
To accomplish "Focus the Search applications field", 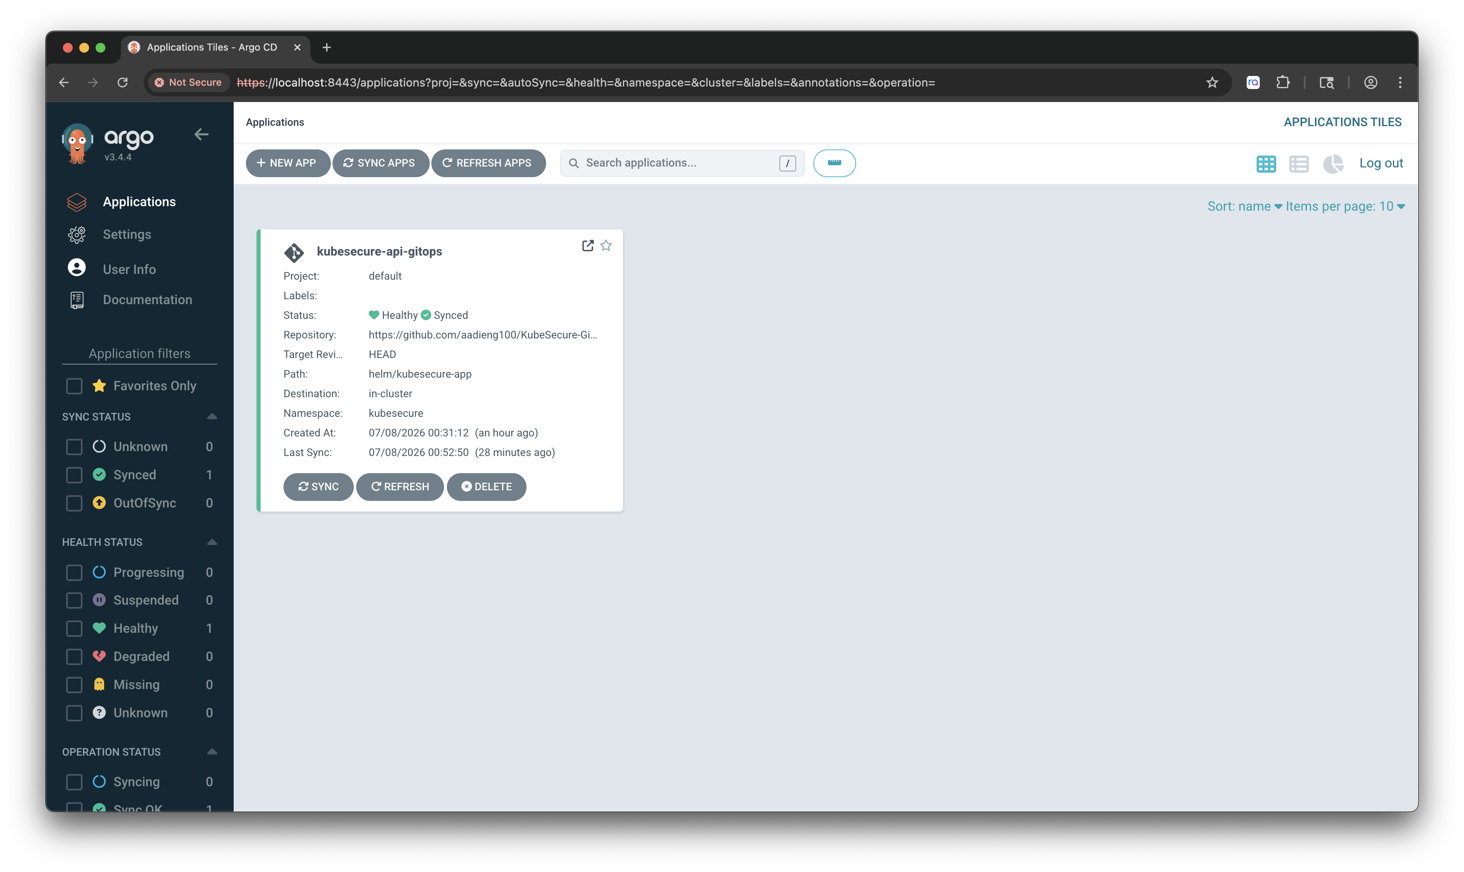I will click(682, 163).
